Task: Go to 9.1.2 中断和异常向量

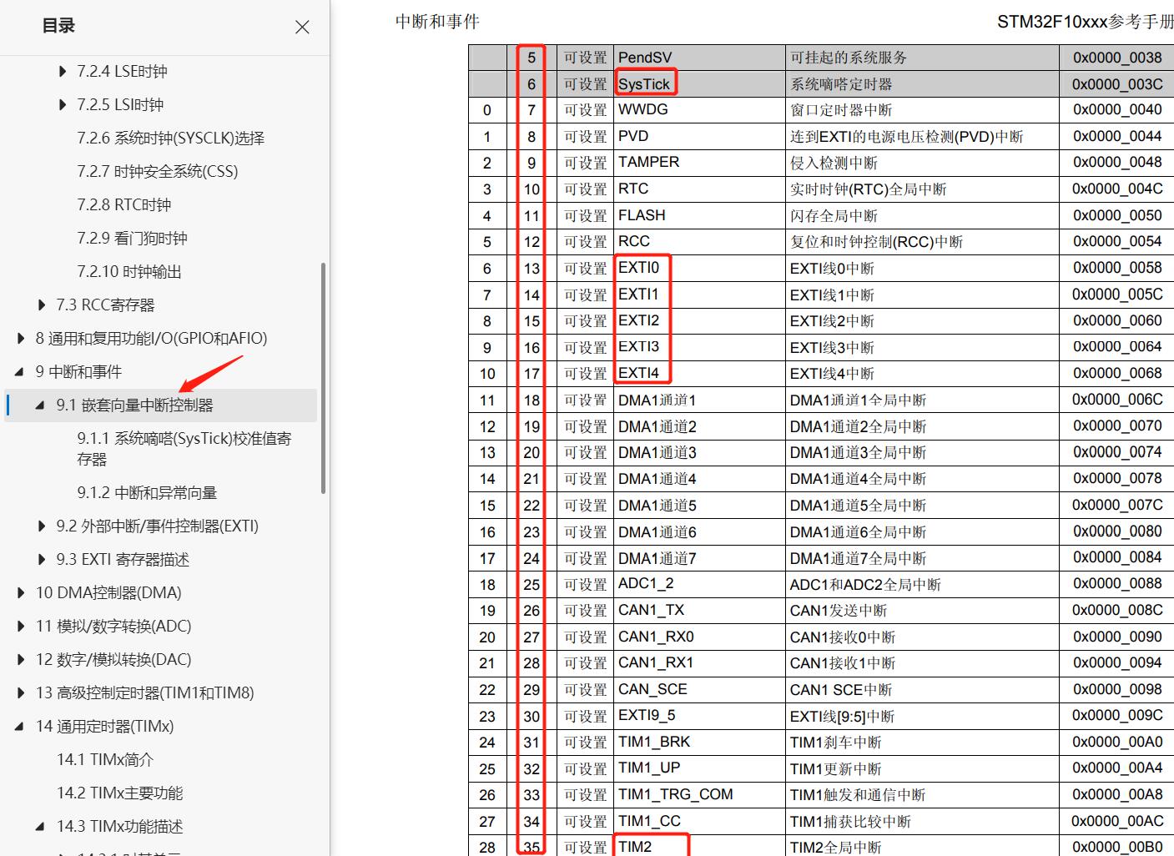Action: [x=147, y=493]
